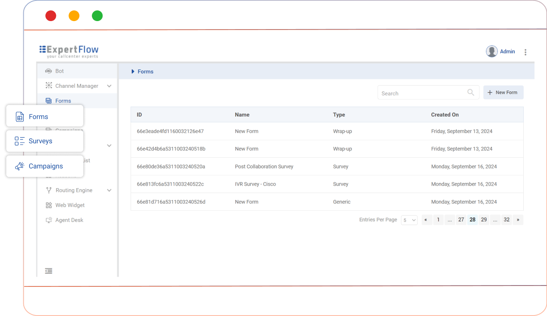Click the search magnifier icon
The height and width of the screenshot is (316, 547).
[x=470, y=92]
